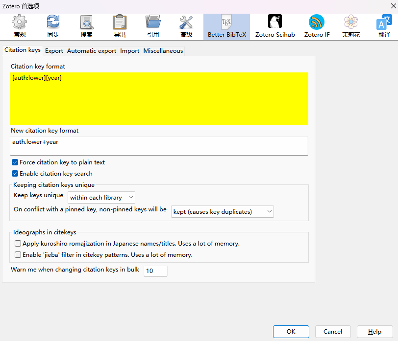
Task: Open the 搜索 search preferences pane
Action: click(87, 26)
